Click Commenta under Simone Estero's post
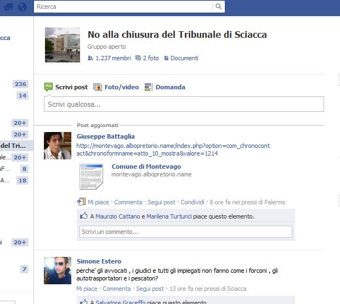Image resolution: width=340 pixels, height=304 pixels. click(117, 289)
